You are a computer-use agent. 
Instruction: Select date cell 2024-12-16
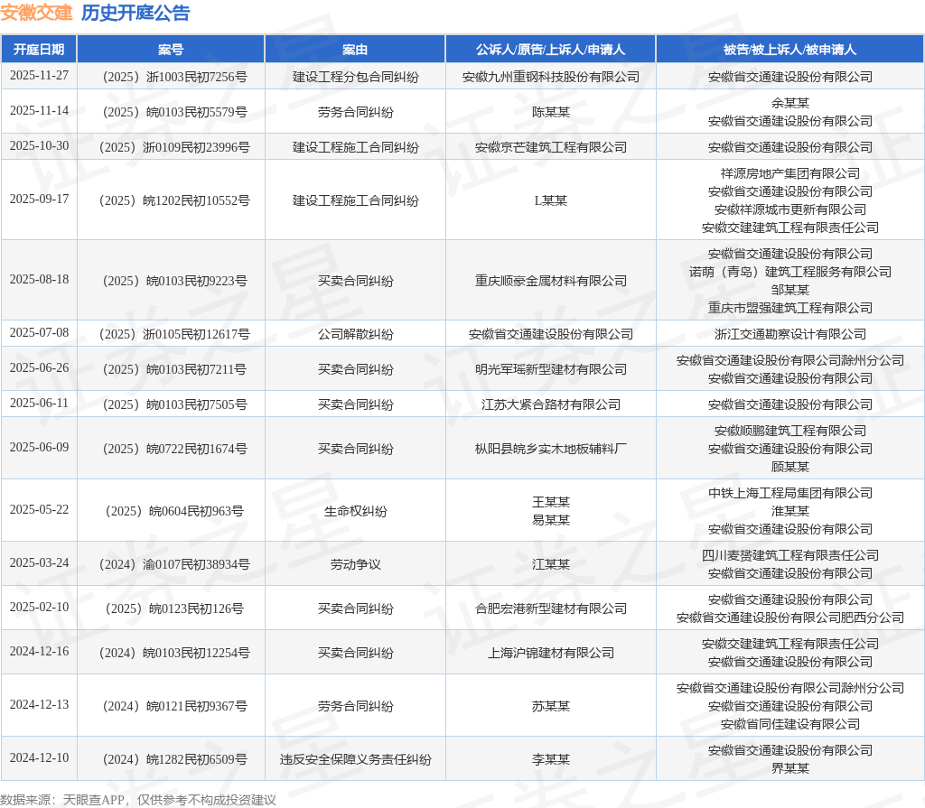tap(39, 652)
